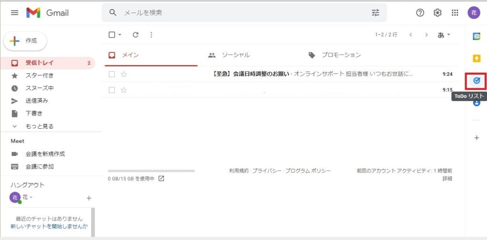Open the 利用規約 link

point(239,171)
